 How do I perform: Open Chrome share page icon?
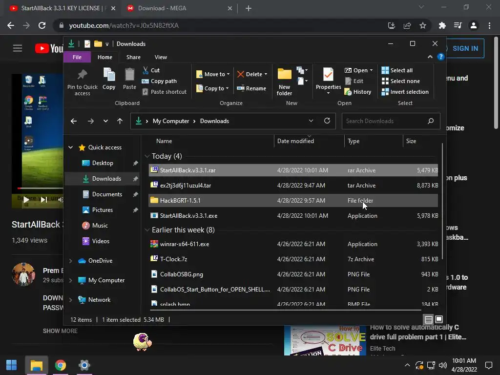coord(407,25)
